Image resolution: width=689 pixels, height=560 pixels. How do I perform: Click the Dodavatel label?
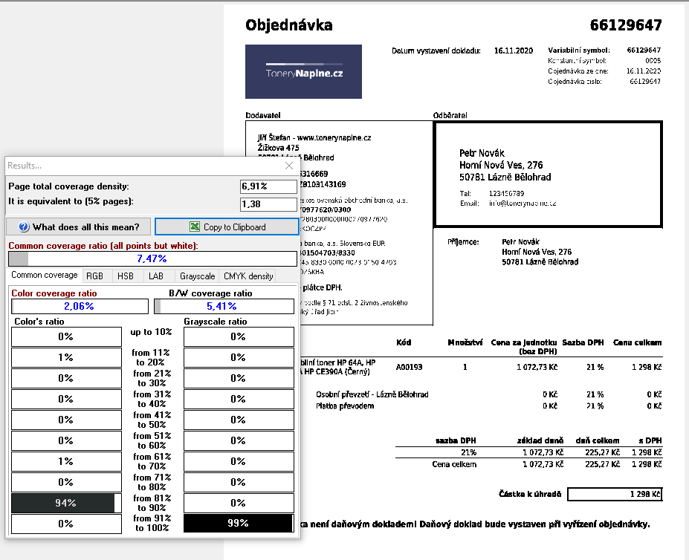(263, 115)
